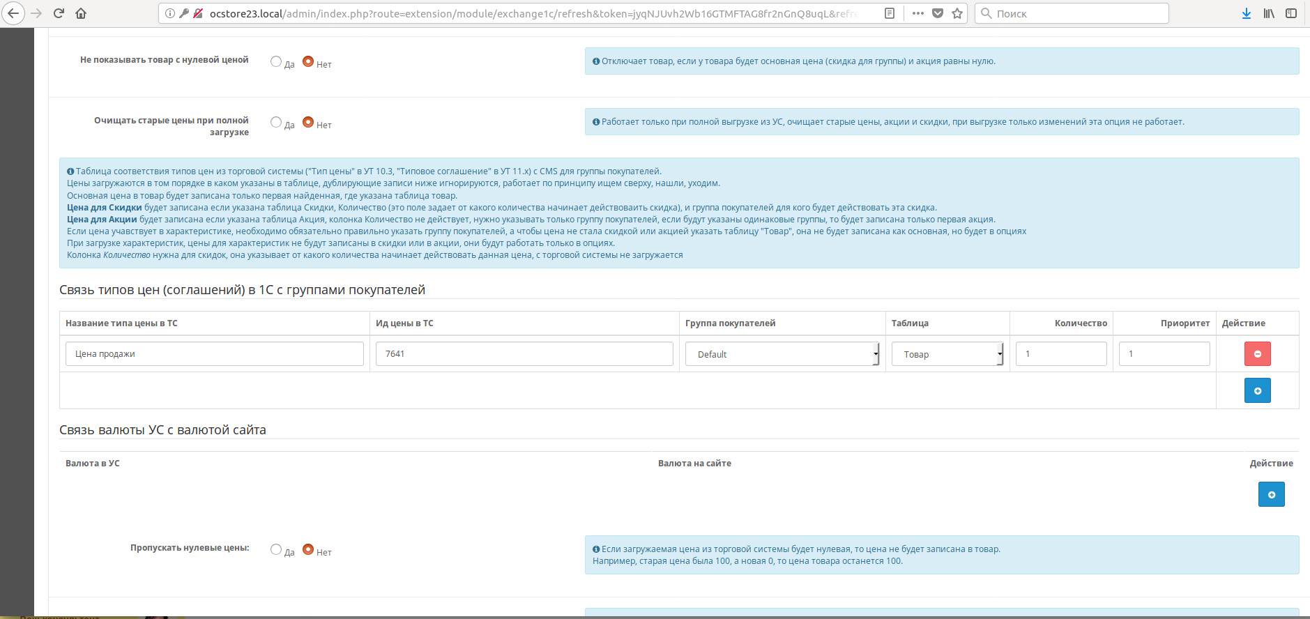Open page actions three-dots menu
Image resolution: width=1310 pixels, height=619 pixels.
[x=918, y=13]
